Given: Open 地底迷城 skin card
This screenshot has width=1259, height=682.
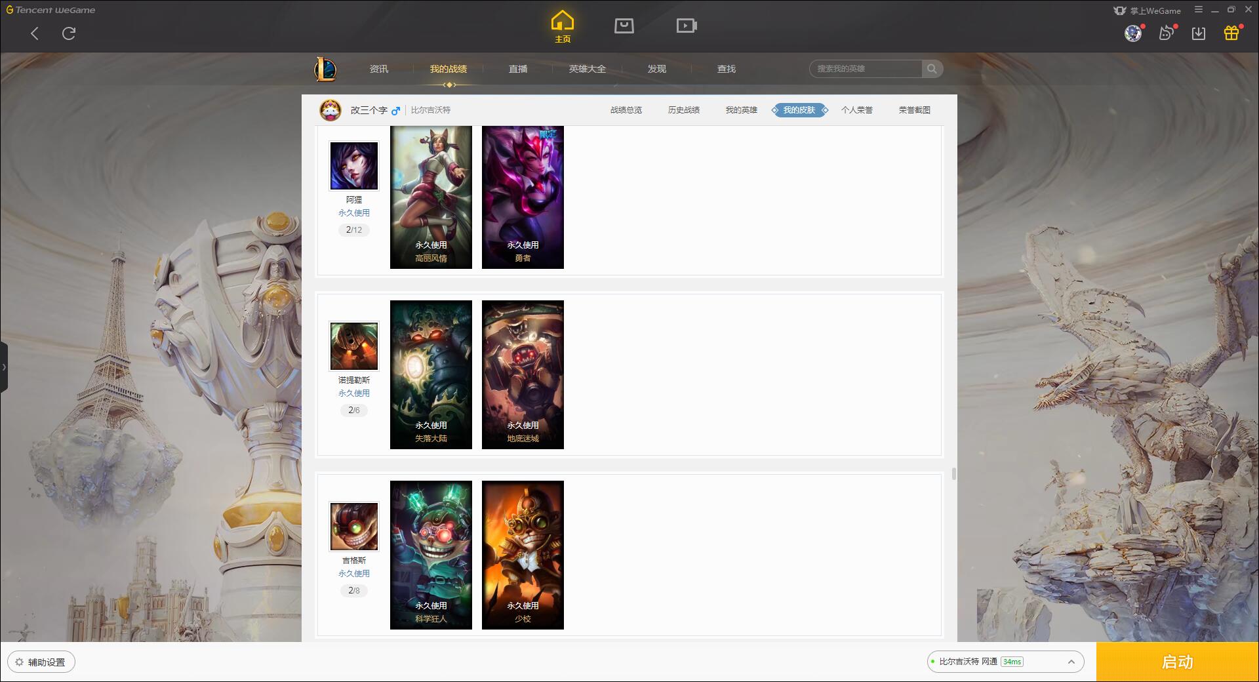Looking at the screenshot, I should click(x=523, y=375).
